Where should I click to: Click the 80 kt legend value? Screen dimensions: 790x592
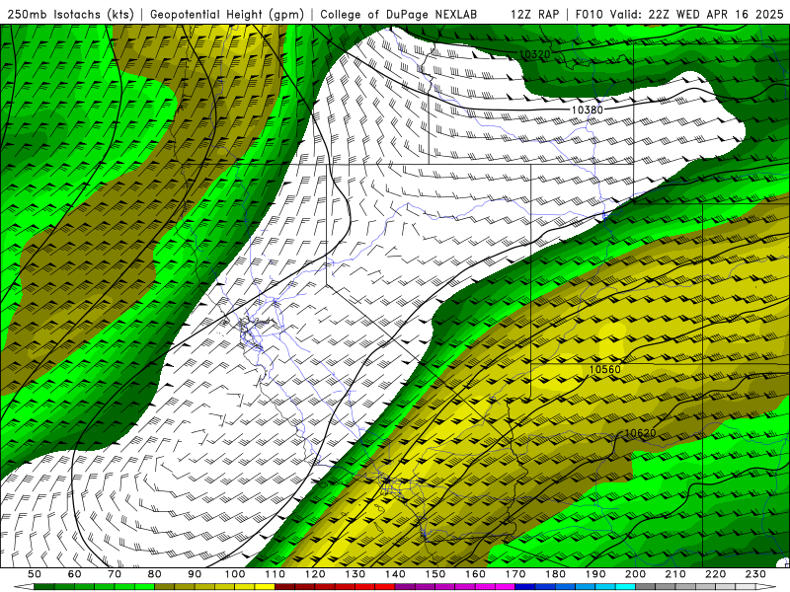click(x=155, y=574)
